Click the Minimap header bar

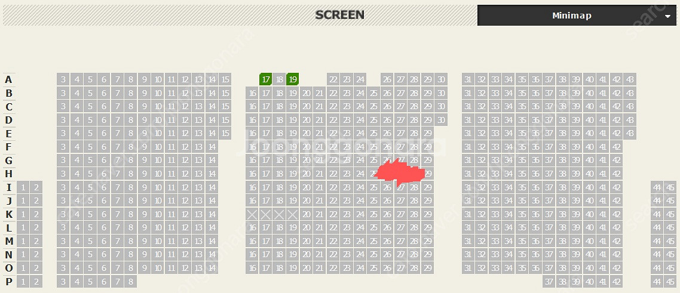[x=577, y=16]
